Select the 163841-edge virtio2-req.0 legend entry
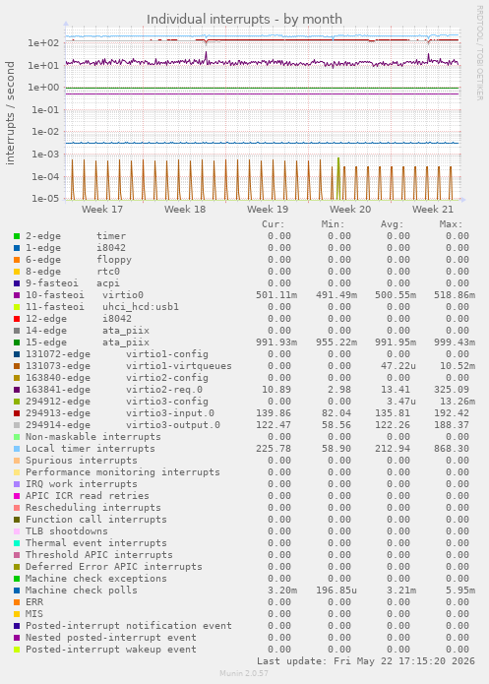489x684 pixels. [114, 390]
